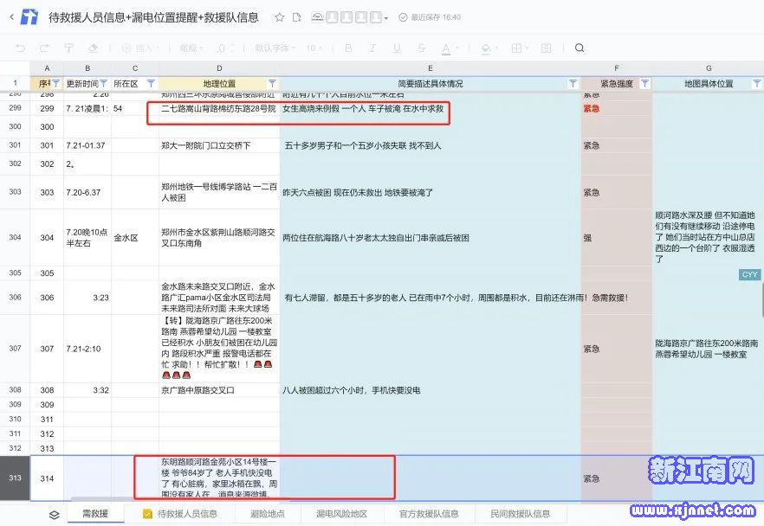Select row header 304

tap(15, 237)
